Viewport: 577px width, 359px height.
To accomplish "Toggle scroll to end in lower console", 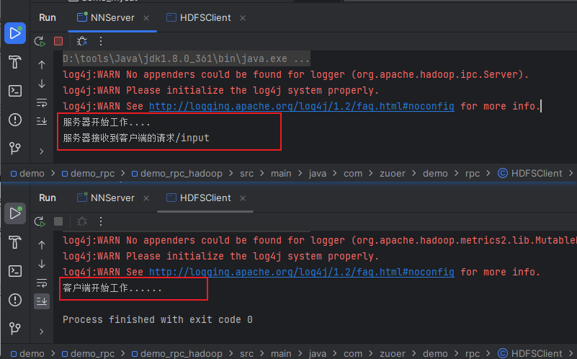I will 42,301.
